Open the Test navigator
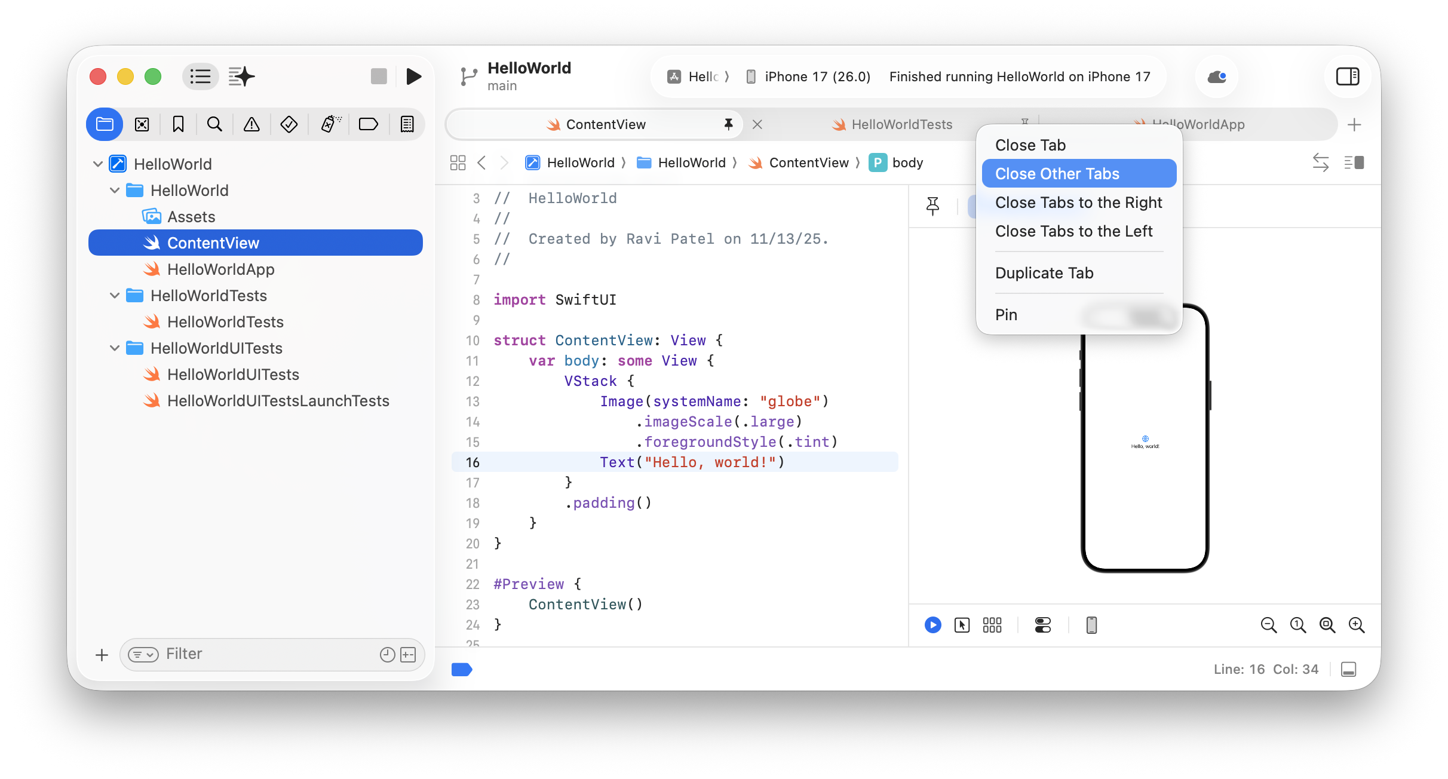The height and width of the screenshot is (779, 1448). click(289, 124)
